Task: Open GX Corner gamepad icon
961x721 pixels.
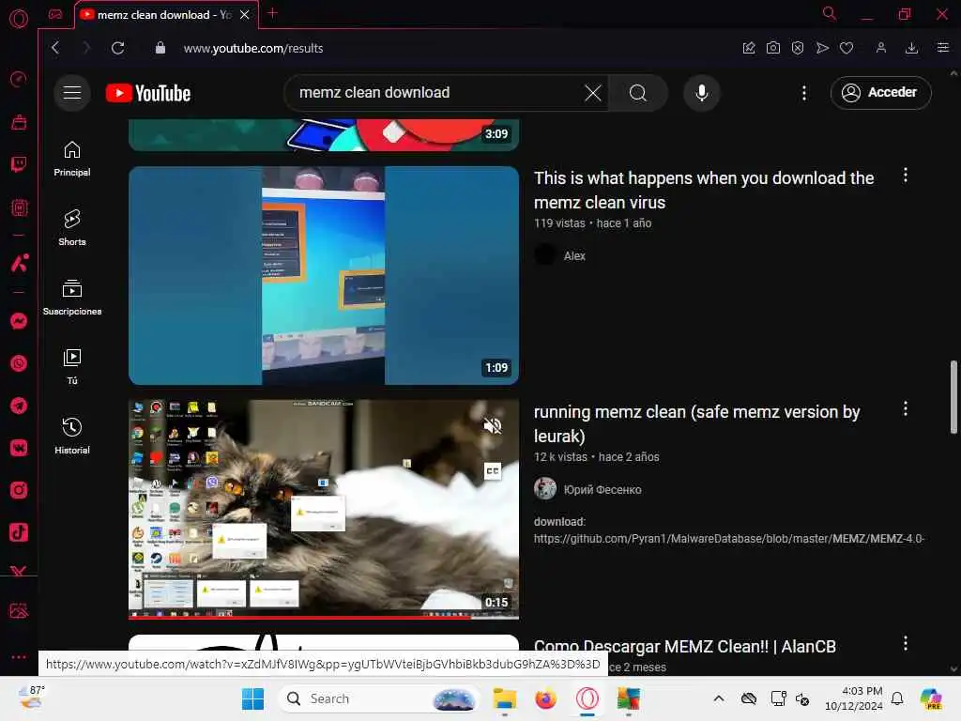Action: tap(55, 14)
